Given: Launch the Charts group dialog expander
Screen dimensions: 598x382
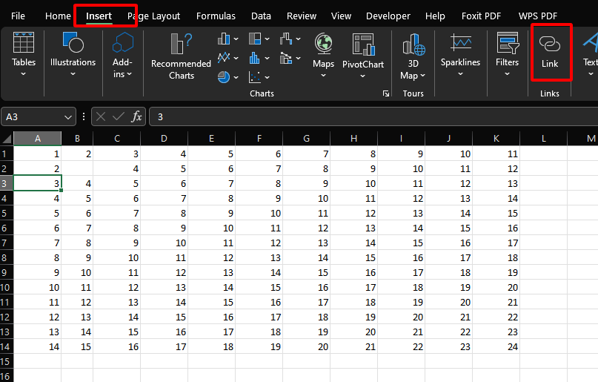Looking at the screenshot, I should (x=385, y=94).
